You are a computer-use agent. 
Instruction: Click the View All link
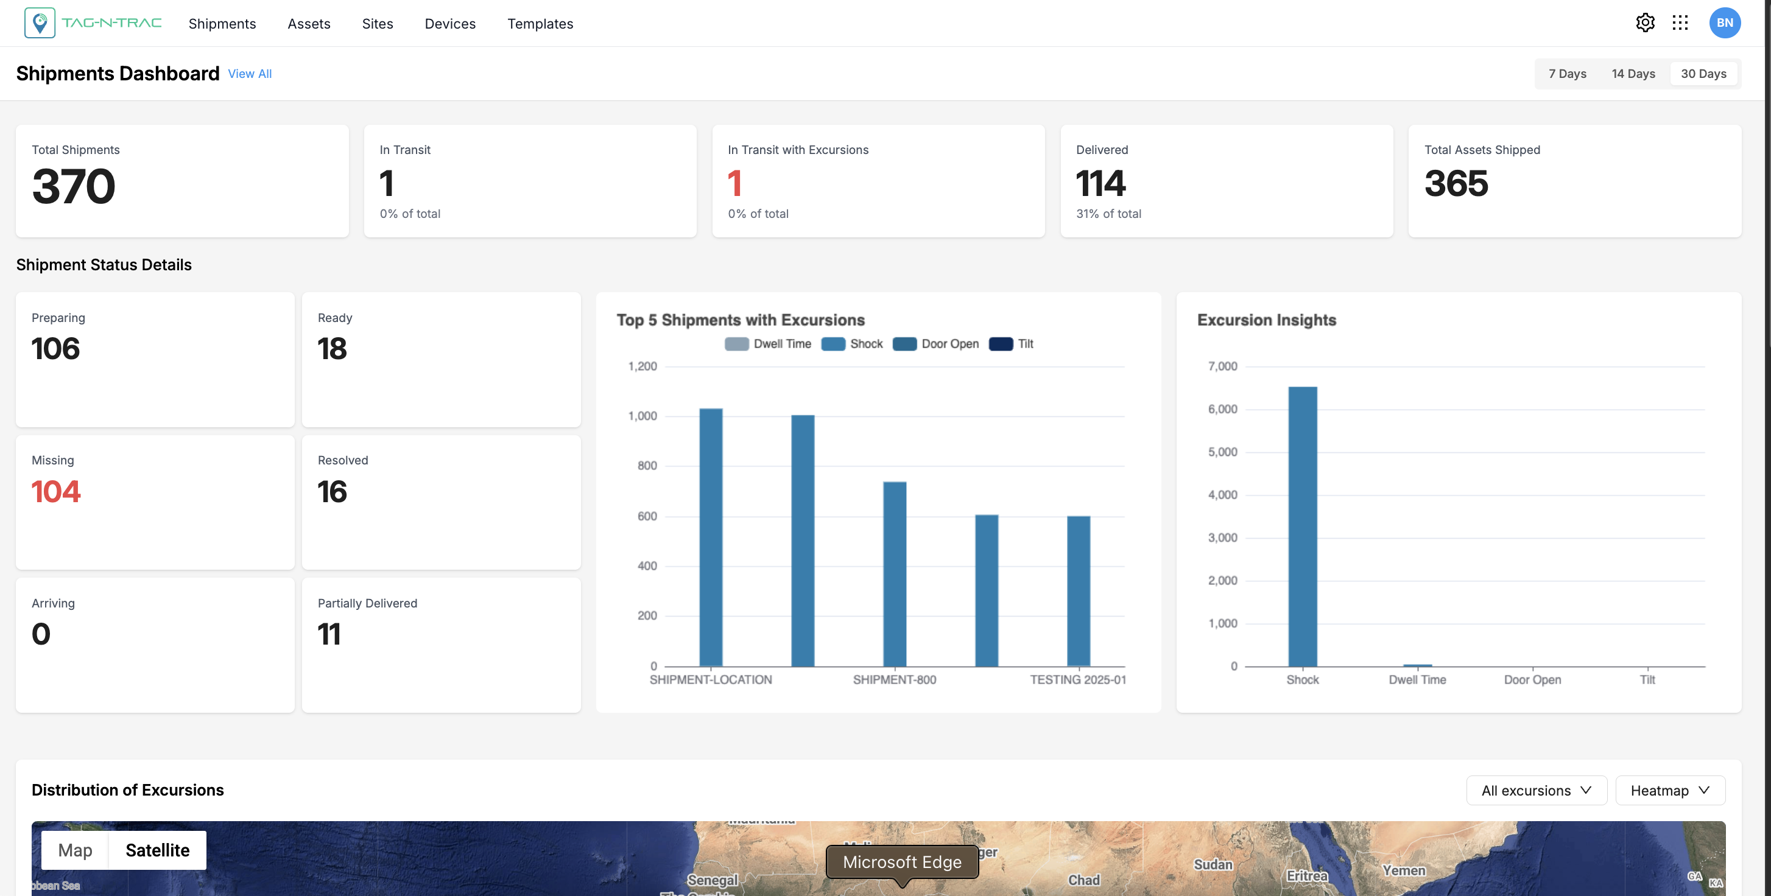(250, 74)
